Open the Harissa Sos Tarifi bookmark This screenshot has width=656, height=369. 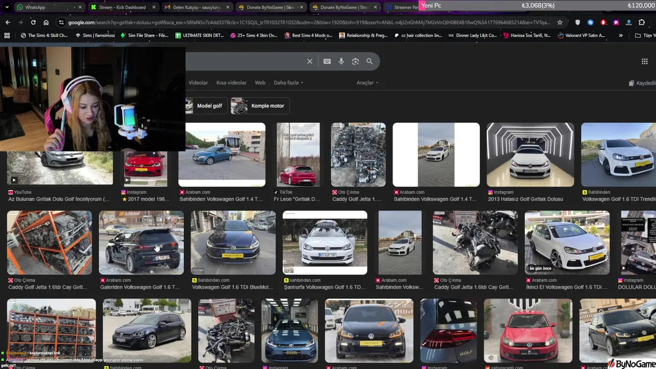click(x=527, y=35)
